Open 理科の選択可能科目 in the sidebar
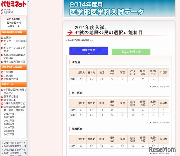Viewport: 180px width, 156px height. click(14, 62)
